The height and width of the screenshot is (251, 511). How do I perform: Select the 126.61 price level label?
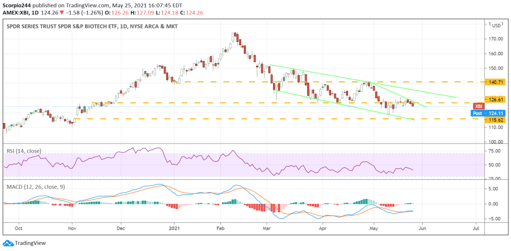[496, 100]
